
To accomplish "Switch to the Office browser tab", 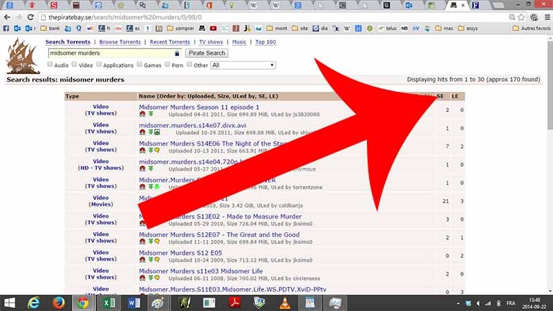I will pyautogui.click(x=209, y=6).
